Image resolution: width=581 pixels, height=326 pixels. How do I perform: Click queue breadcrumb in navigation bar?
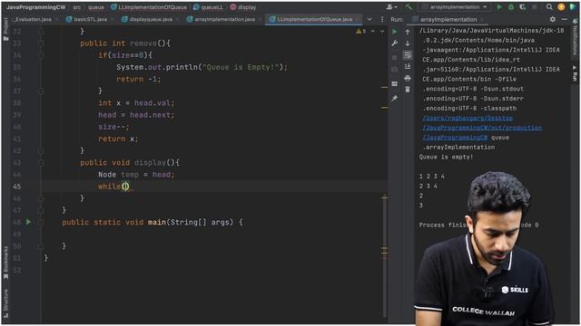pyautogui.click(x=96, y=7)
